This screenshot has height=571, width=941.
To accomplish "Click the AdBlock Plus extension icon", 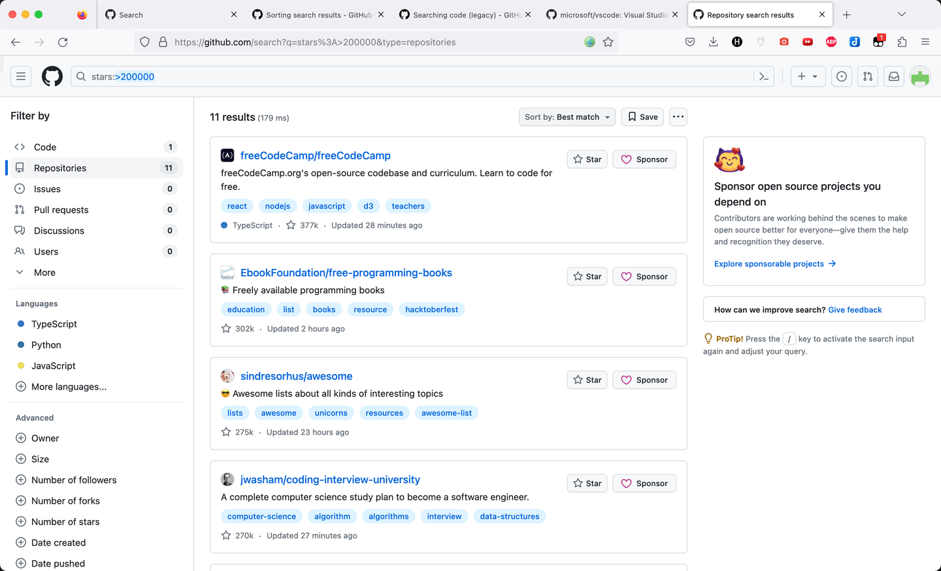I will pos(831,42).
